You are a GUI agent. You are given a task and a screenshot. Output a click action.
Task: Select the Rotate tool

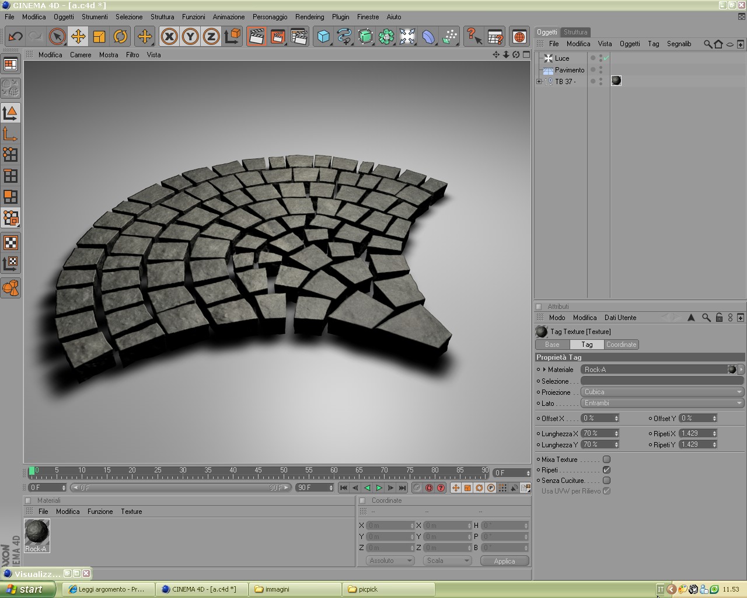tap(120, 37)
